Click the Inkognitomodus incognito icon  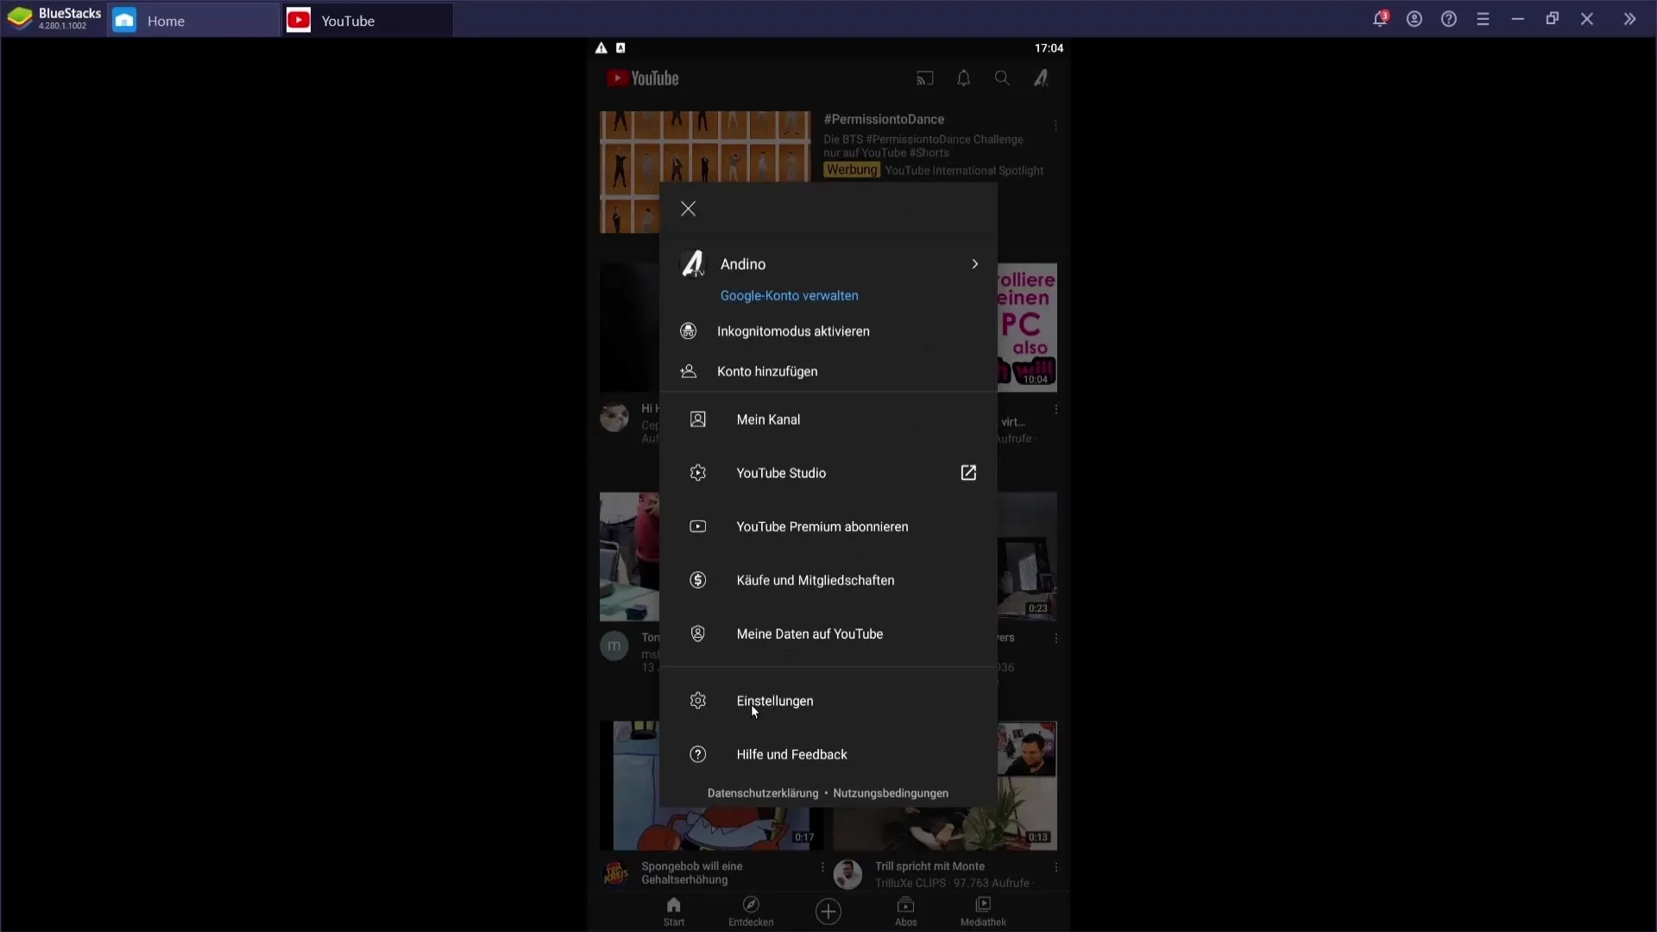pyautogui.click(x=688, y=331)
